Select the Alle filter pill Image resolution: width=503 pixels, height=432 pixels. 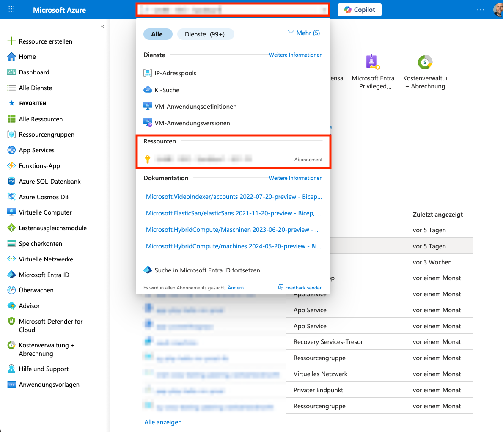click(x=157, y=34)
